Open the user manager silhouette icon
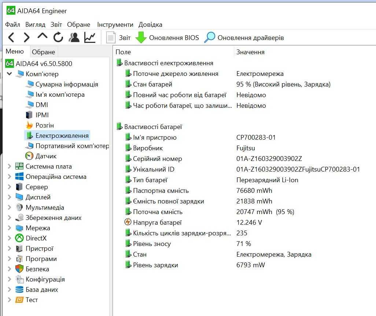 [74, 37]
